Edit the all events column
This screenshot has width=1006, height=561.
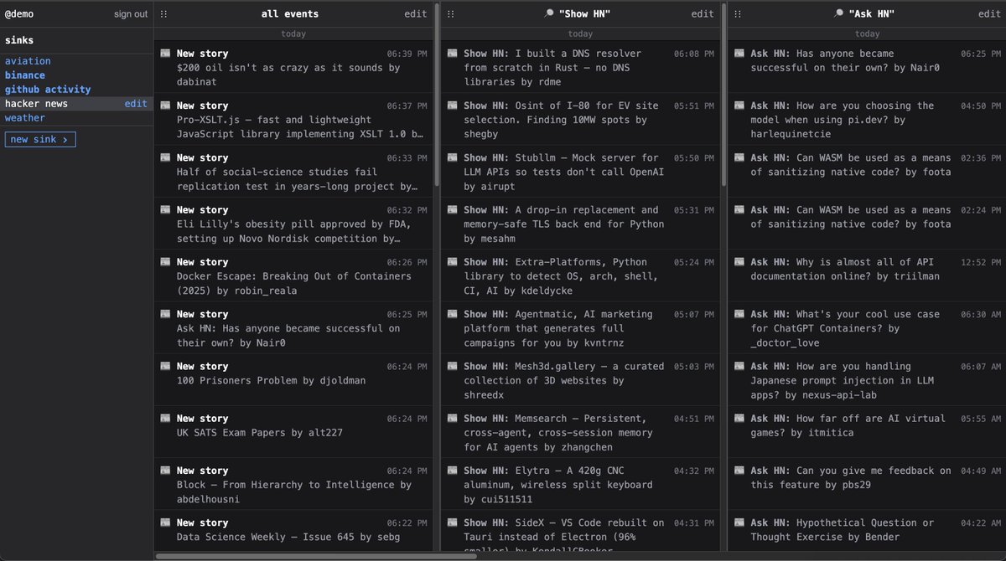[415, 14]
